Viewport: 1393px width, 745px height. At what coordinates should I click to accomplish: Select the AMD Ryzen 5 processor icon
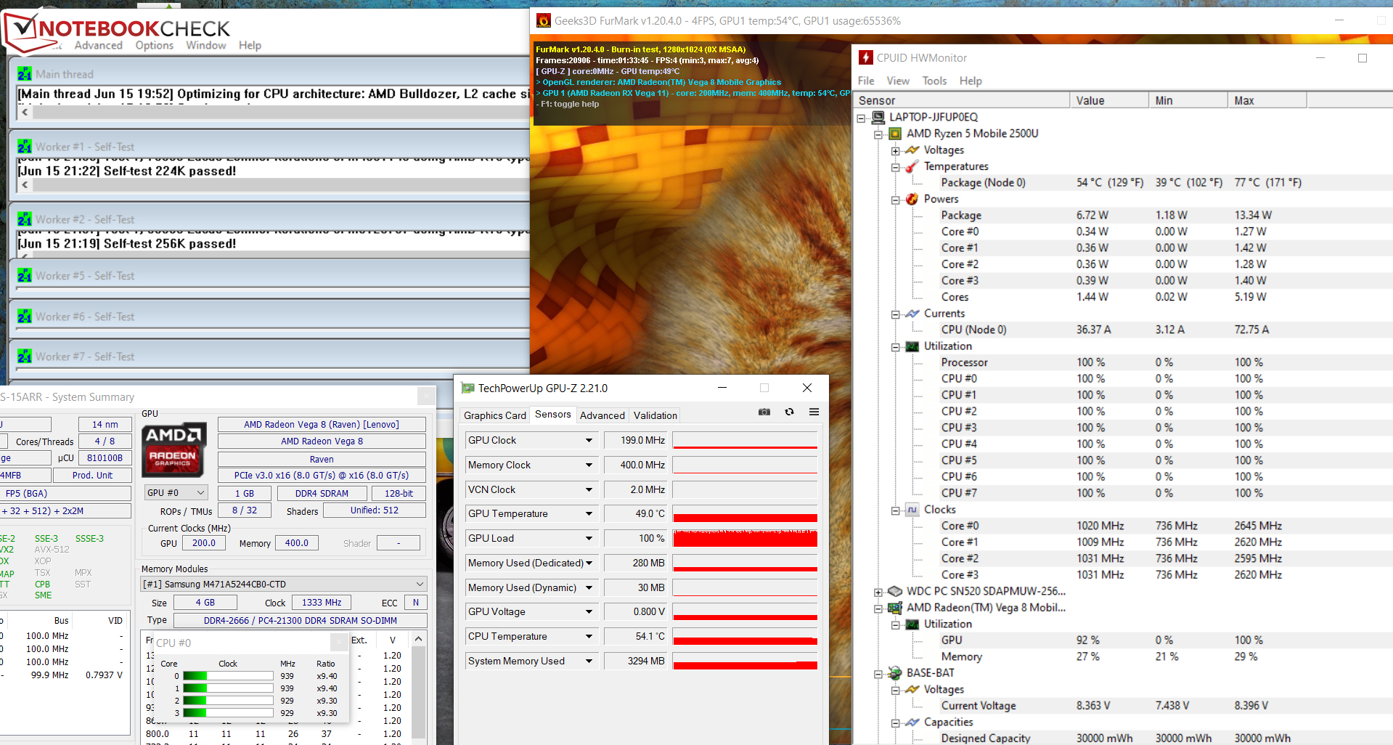(x=895, y=134)
